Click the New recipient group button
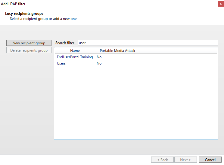This screenshot has height=165, width=224. tap(29, 43)
